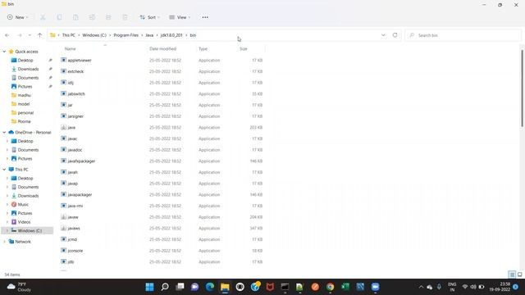Select the javap file

[x=73, y=184]
